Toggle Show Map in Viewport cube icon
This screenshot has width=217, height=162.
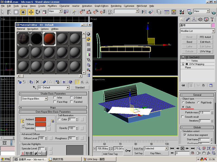coord(71,82)
